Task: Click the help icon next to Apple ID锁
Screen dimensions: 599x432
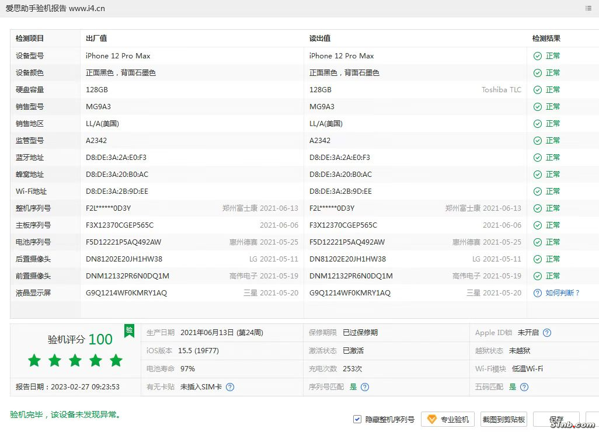Action: click(547, 333)
